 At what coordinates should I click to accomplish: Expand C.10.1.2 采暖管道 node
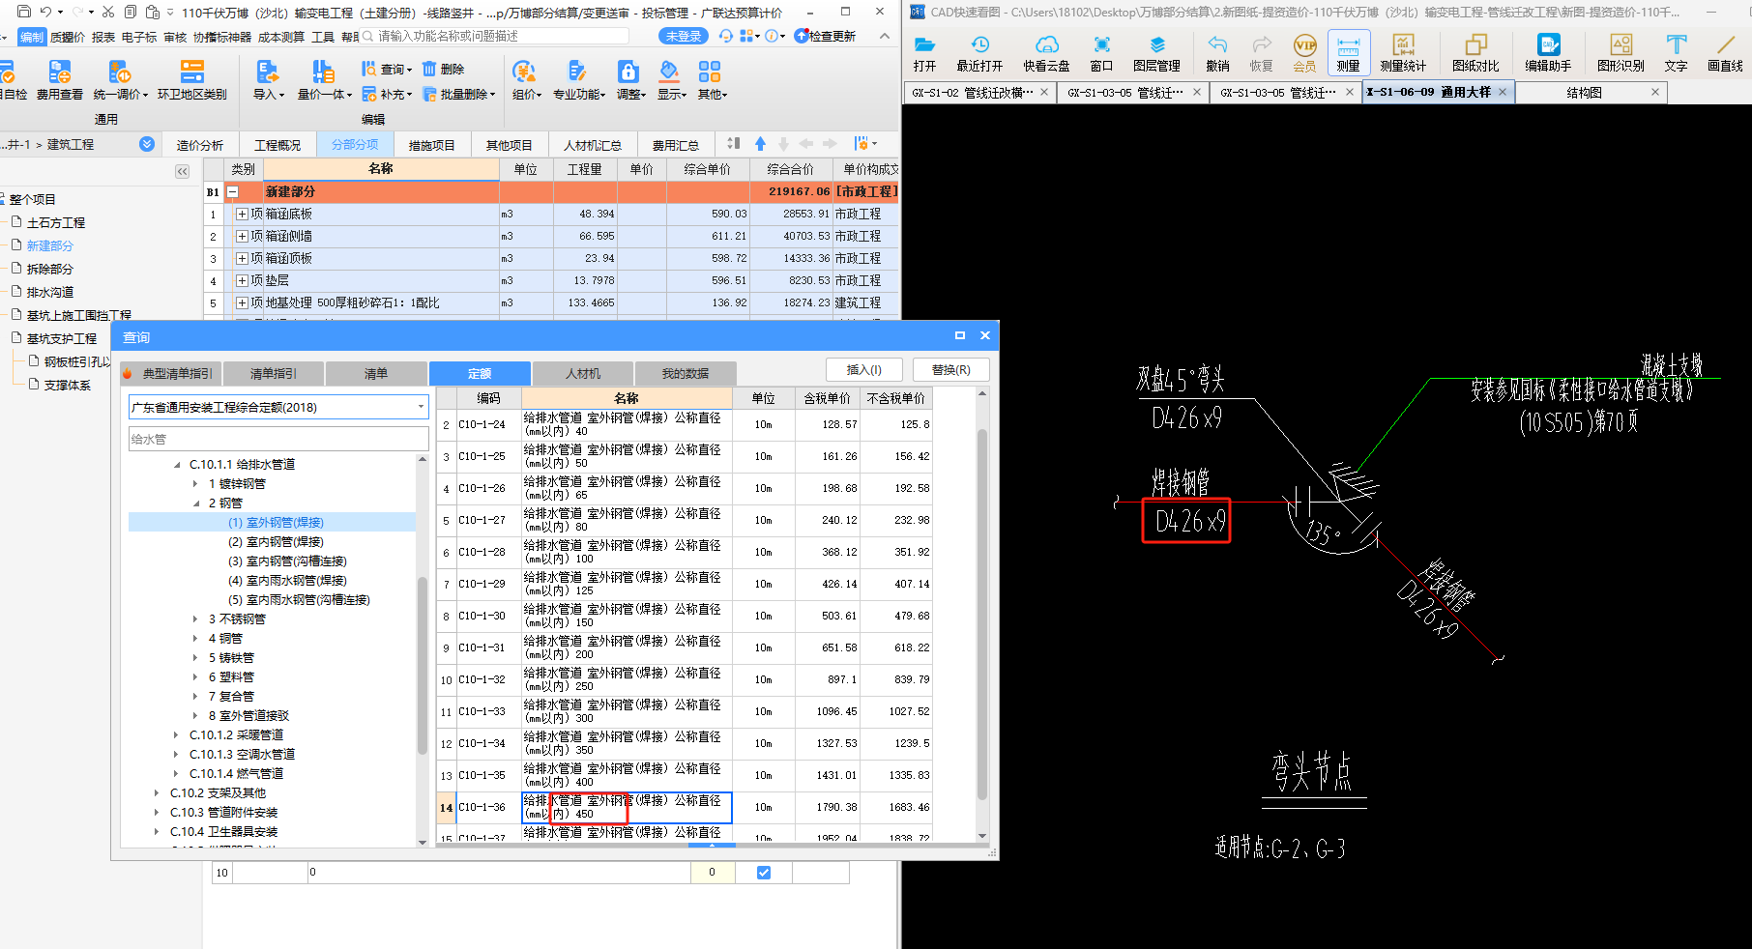click(177, 735)
